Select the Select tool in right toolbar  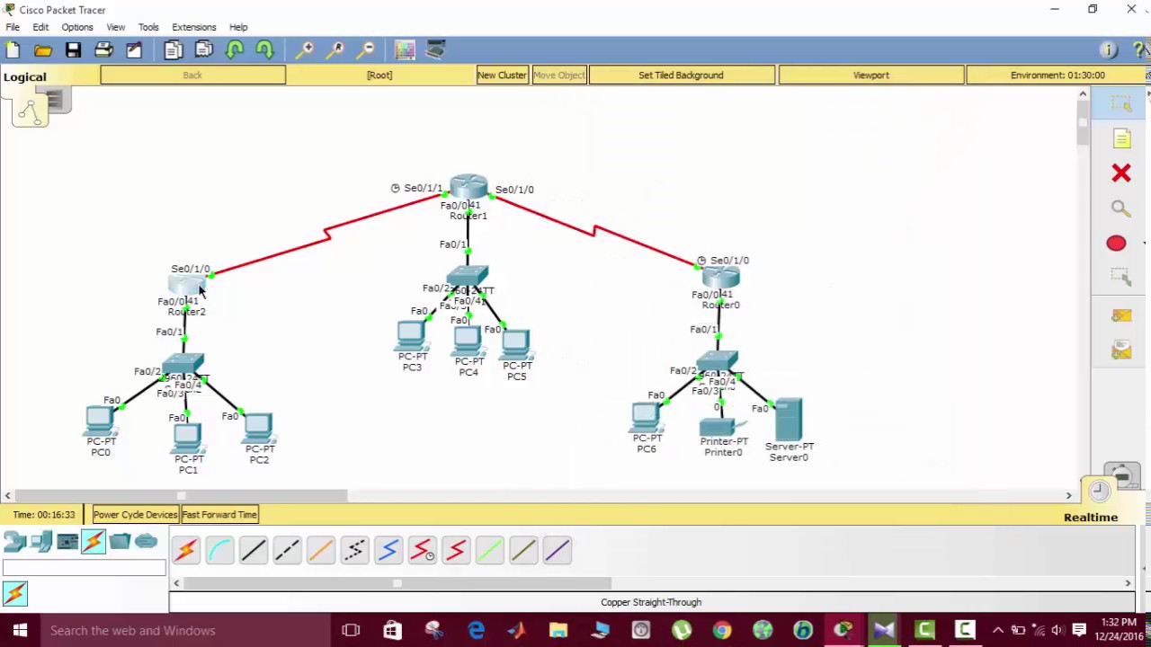[x=1120, y=104]
